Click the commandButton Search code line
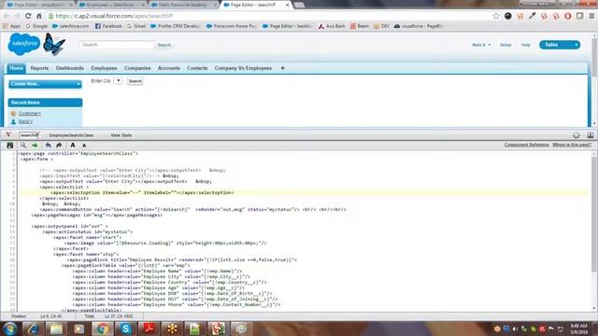 pos(193,209)
